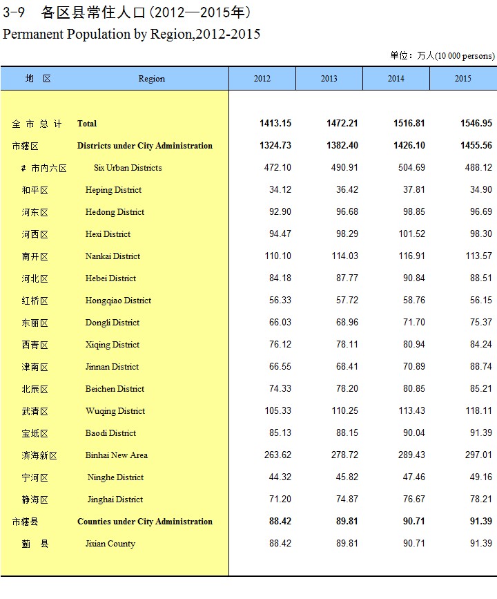Click the 2014 column header
The height and width of the screenshot is (599, 497).
(x=396, y=79)
